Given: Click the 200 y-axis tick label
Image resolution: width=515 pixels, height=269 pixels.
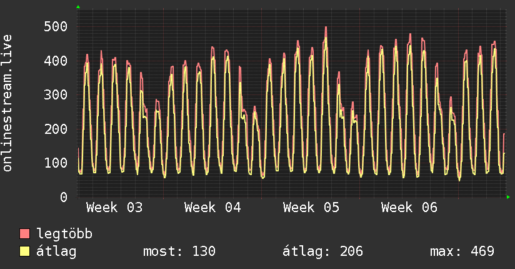Looking at the screenshot, I should pos(56,129).
